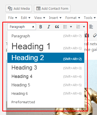
Task: Open bulleted list style options arrow
Action: 71,27
